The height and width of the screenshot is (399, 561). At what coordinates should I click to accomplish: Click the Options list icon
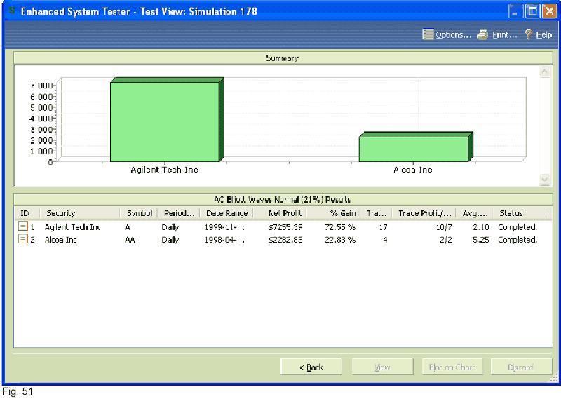428,34
